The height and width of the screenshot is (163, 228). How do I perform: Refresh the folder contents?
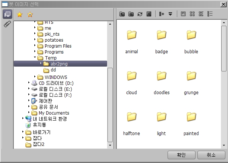[x=140, y=14]
